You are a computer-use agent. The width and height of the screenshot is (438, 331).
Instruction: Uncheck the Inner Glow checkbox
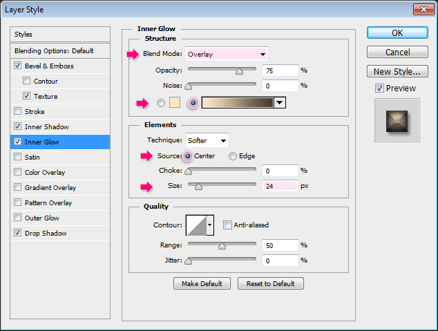17,142
